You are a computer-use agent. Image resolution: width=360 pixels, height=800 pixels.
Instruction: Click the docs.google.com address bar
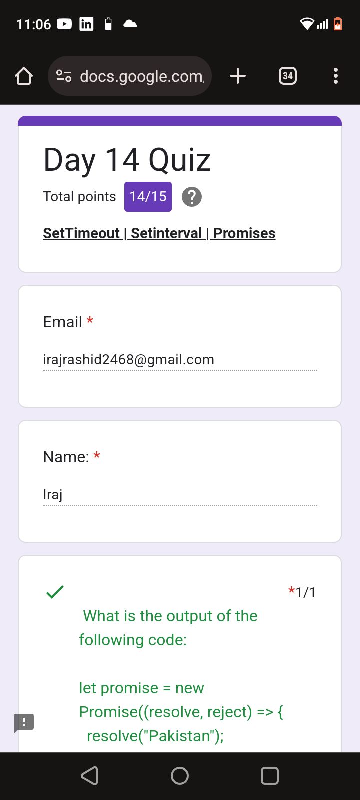pyautogui.click(x=130, y=76)
